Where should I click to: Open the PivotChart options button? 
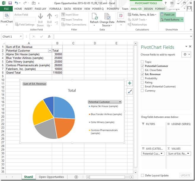click(x=7, y=20)
